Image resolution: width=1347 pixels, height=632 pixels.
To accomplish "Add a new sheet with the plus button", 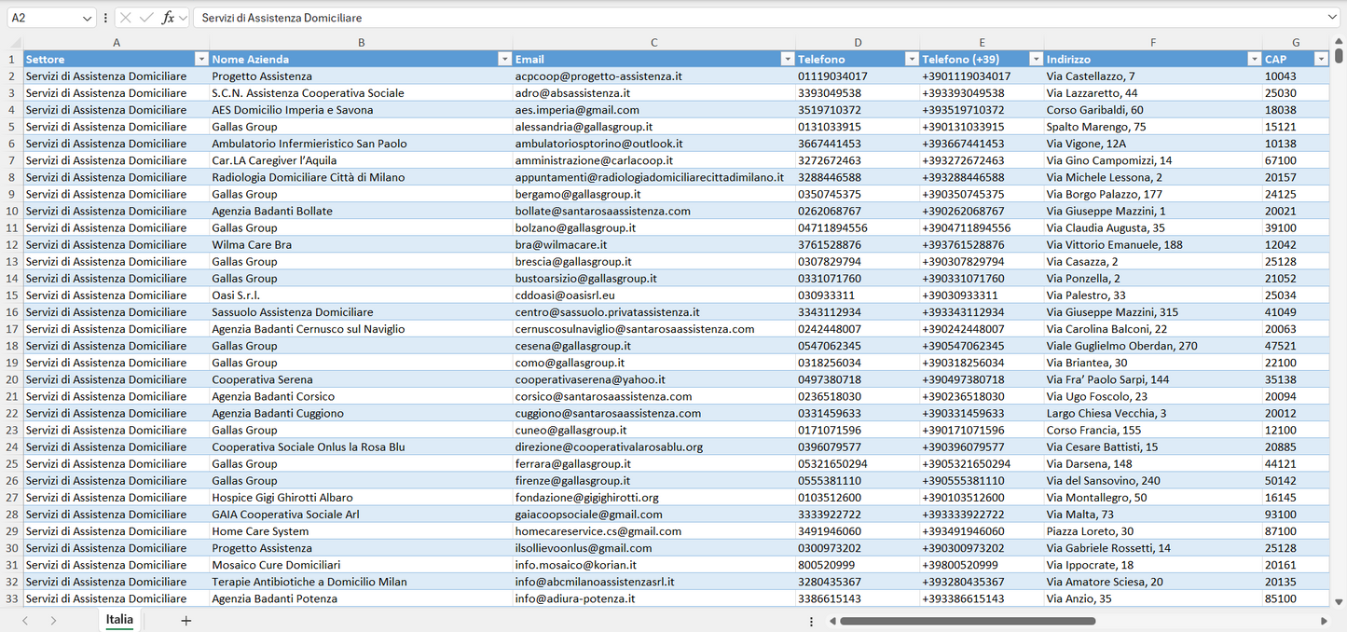I will tap(186, 621).
